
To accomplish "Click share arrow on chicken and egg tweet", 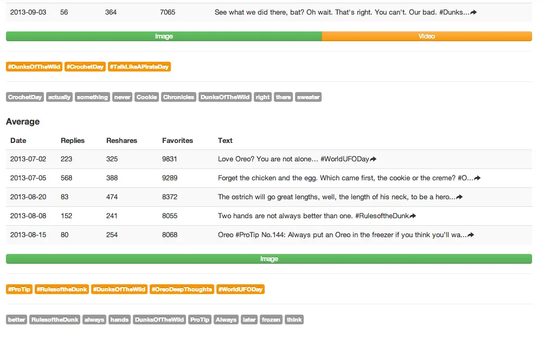I will [x=477, y=178].
